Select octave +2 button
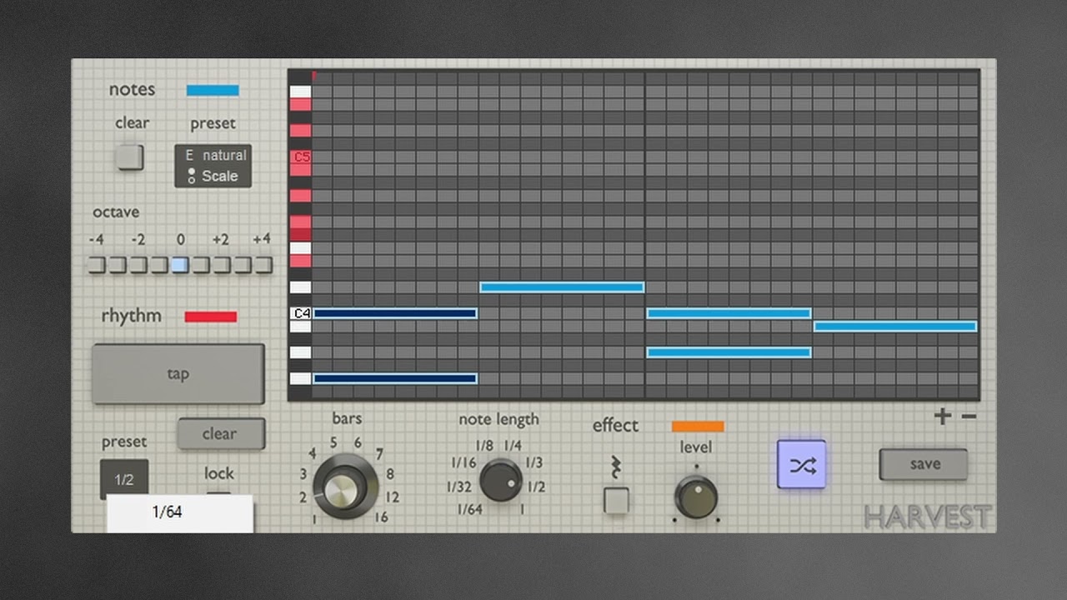The width and height of the screenshot is (1067, 600). pos(222,265)
